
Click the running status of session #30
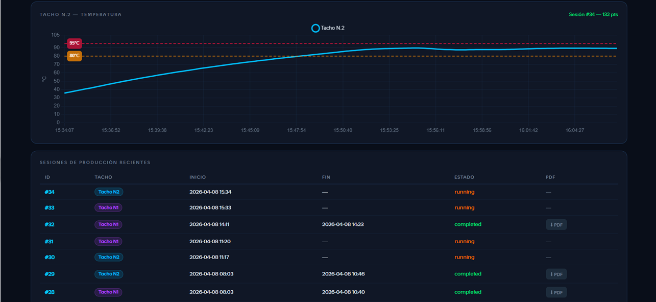(x=465, y=258)
